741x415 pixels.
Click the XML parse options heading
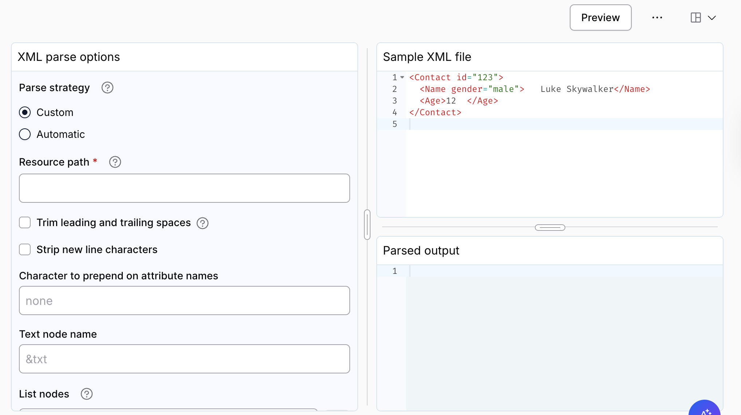pos(69,57)
